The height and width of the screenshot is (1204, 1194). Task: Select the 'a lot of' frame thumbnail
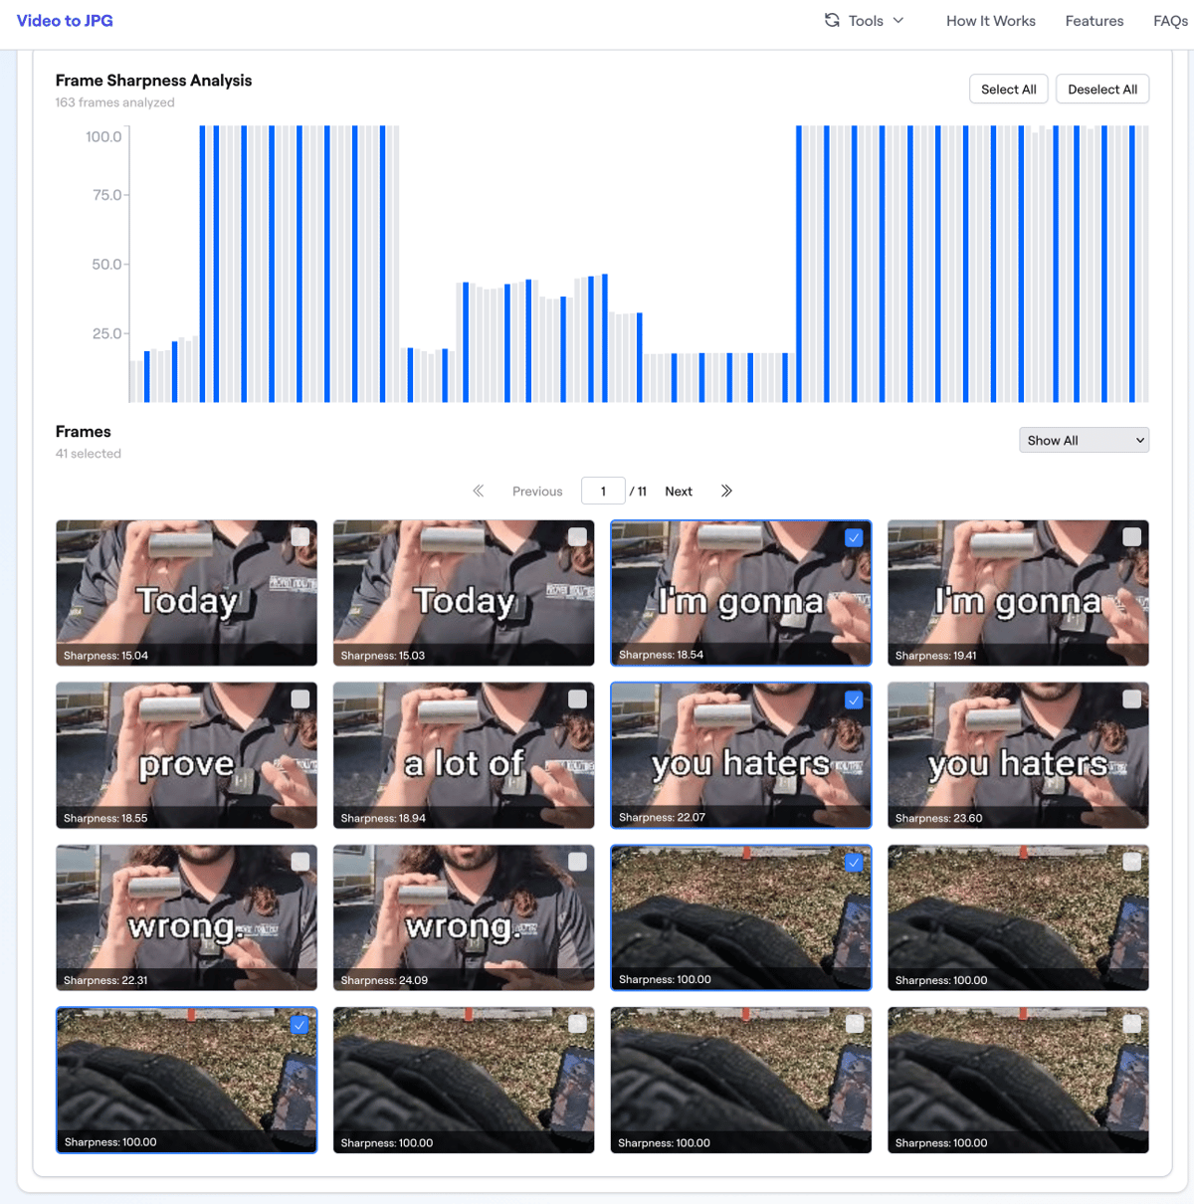click(464, 754)
